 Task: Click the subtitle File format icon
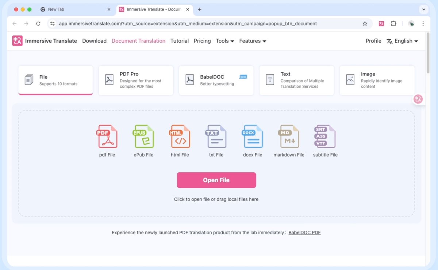325,136
